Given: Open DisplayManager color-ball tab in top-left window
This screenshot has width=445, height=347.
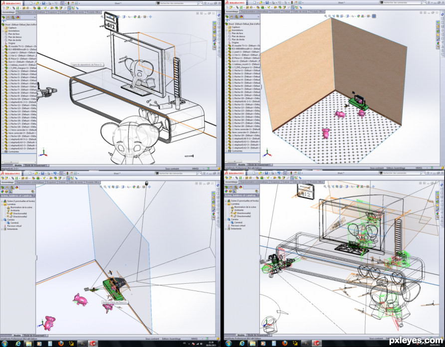Looking at the screenshot, I should pyautogui.click(x=17, y=17).
